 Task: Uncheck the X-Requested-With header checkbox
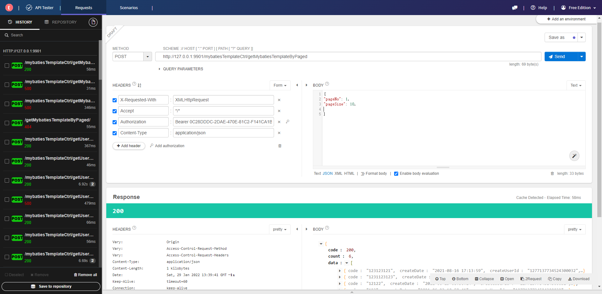[115, 100]
